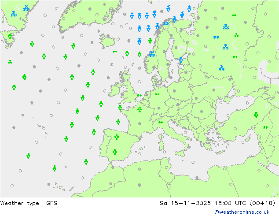Click the rain shower symbol at Brittany's coast
The height and width of the screenshot is (216, 279).
pos(120,108)
